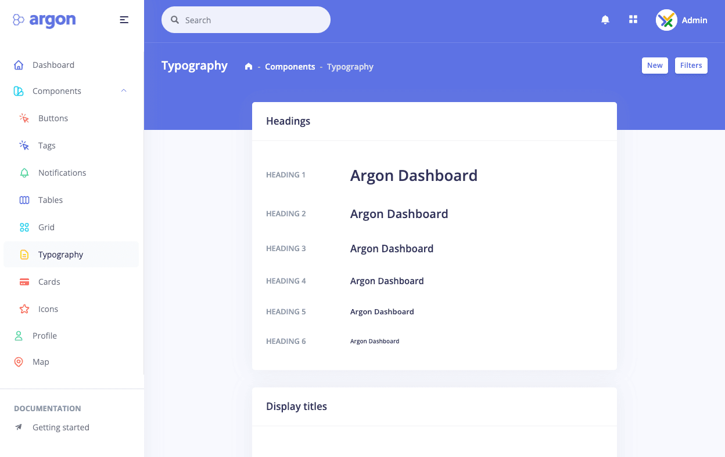Open the apps grid in top bar

(x=633, y=19)
